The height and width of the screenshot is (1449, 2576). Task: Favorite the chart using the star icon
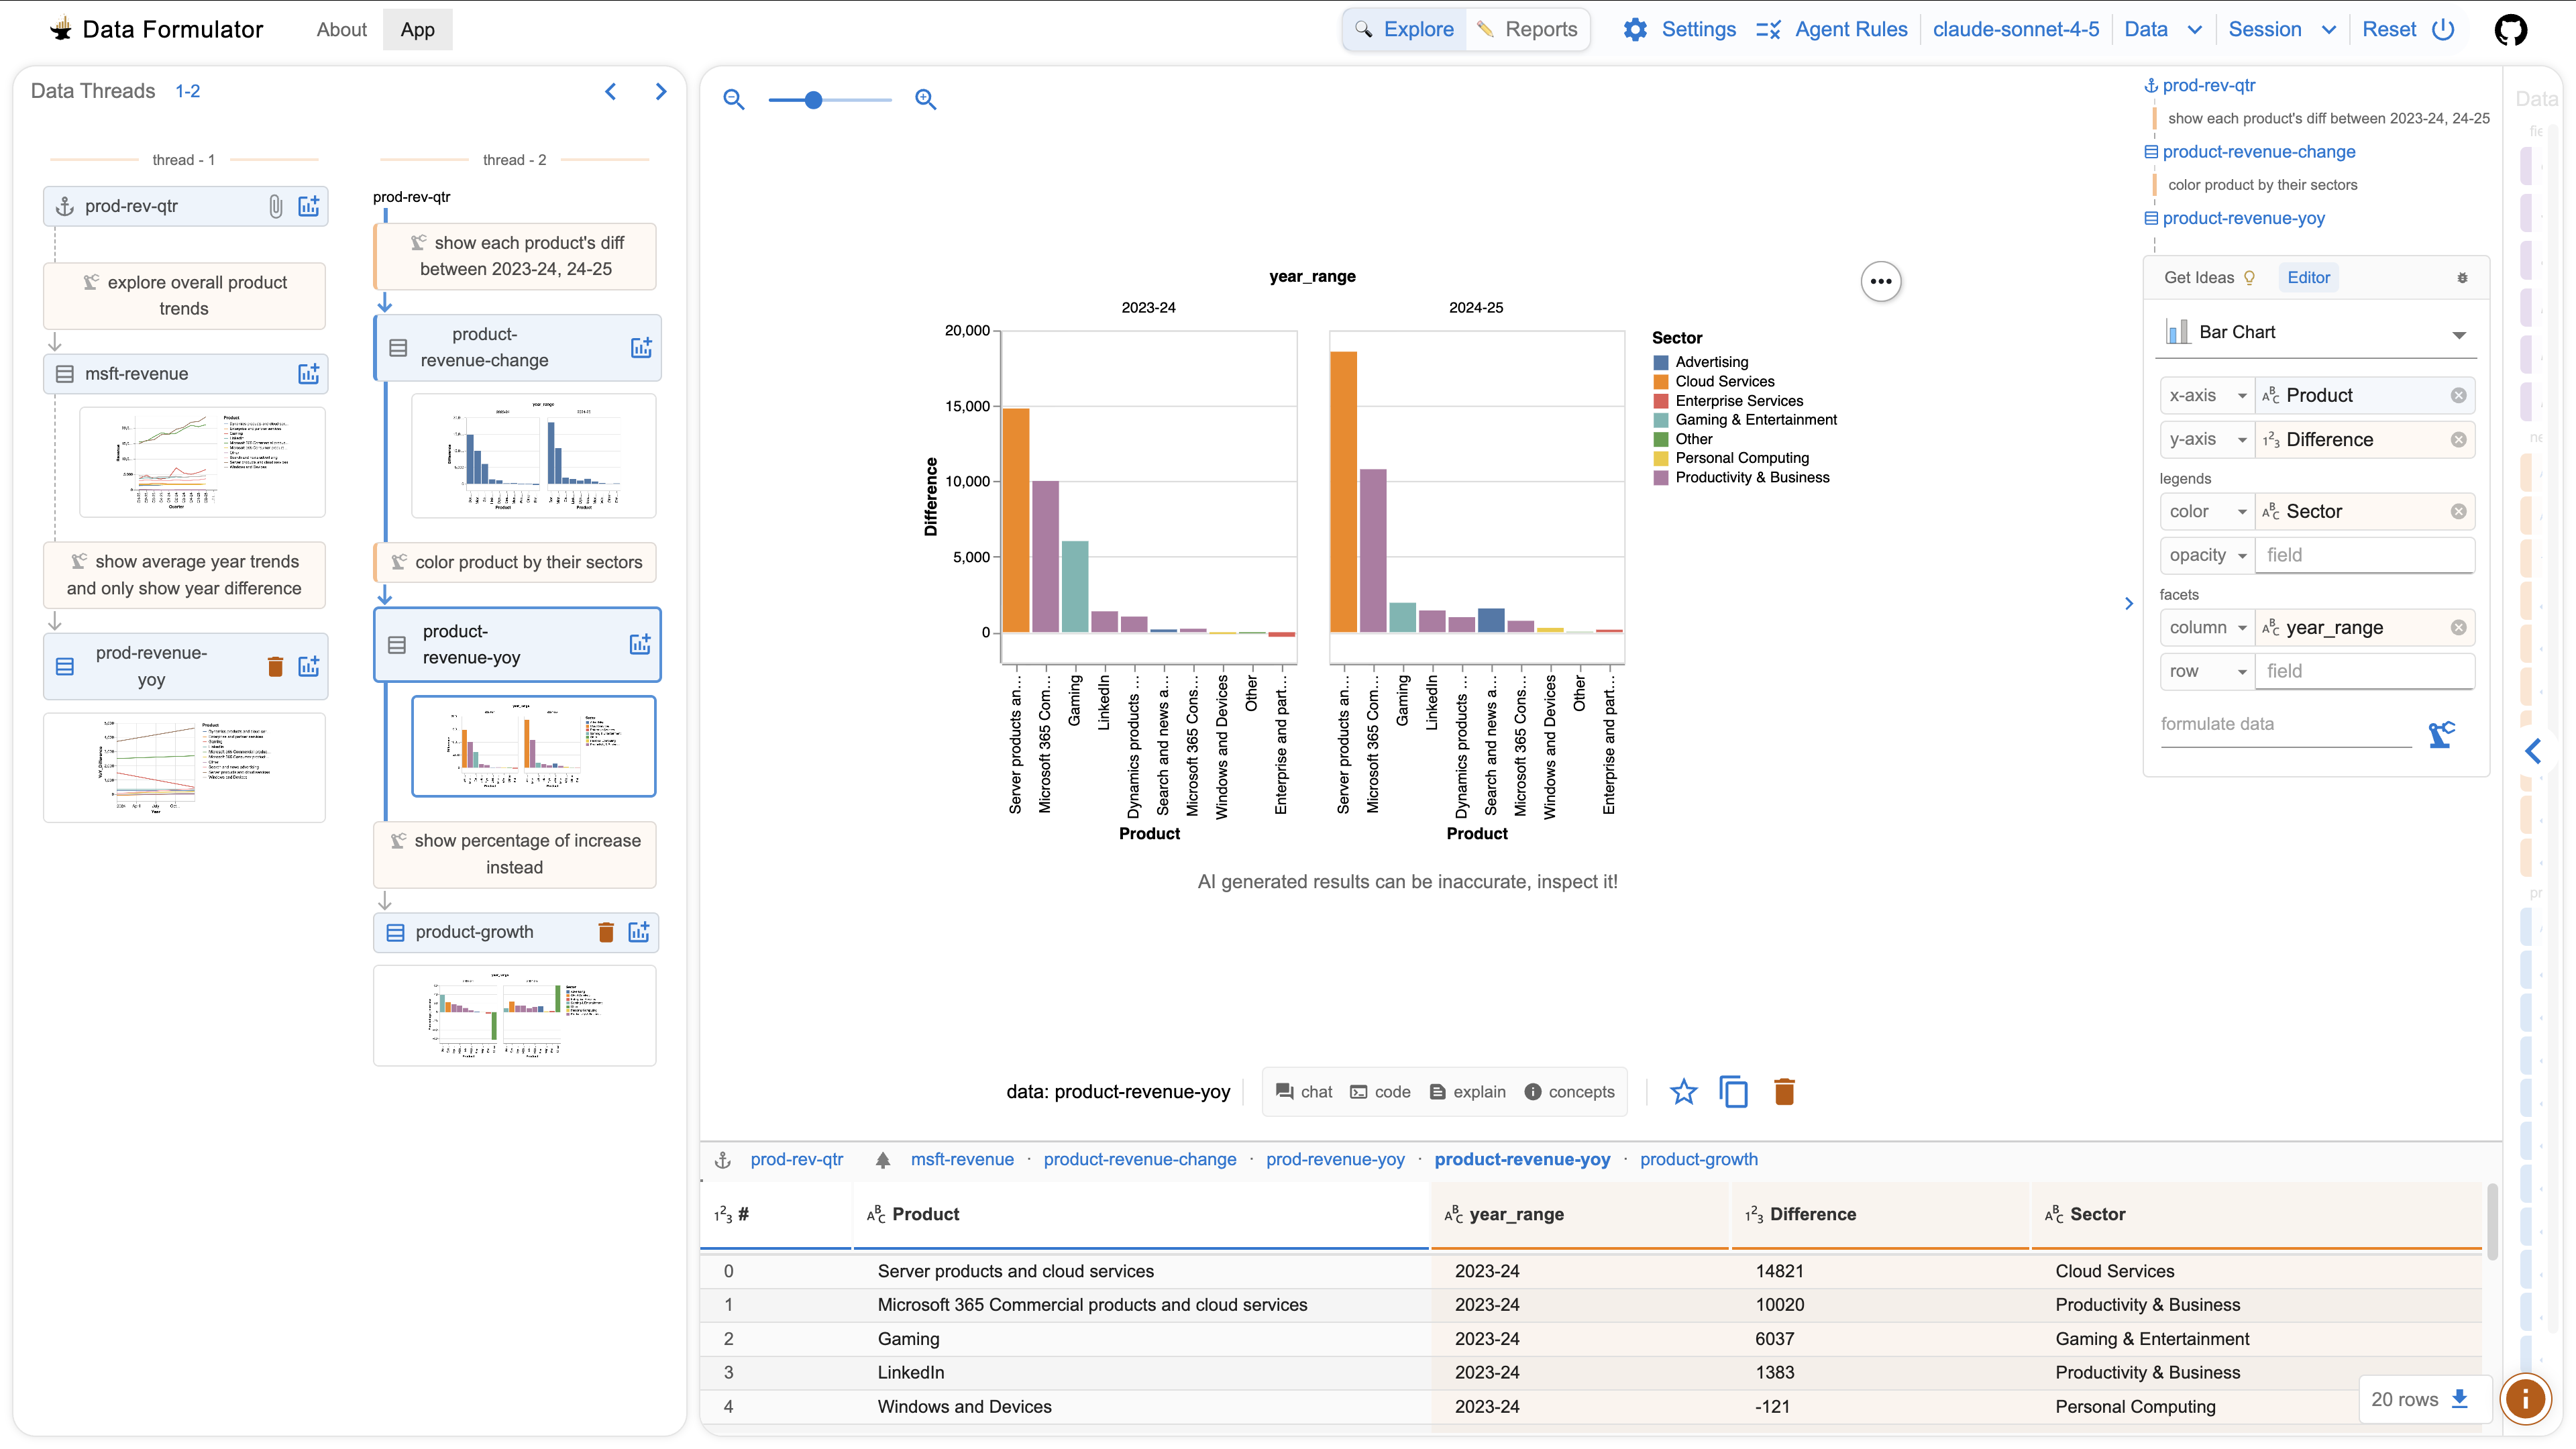pyautogui.click(x=1683, y=1092)
